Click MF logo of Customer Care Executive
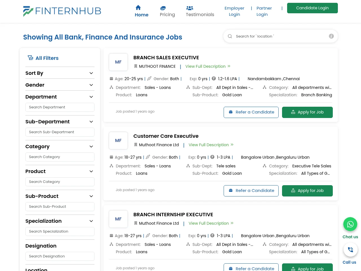Image resolution: width=361 pixels, height=271 pixels. (x=118, y=141)
